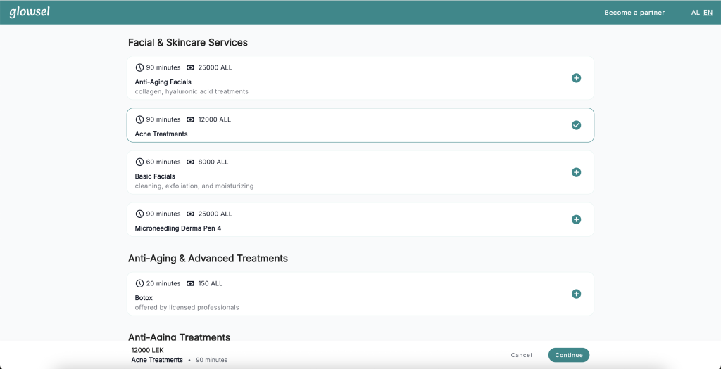Add Anti-Aging Facials with plus icon
Screen dimensions: 721x369
576,78
